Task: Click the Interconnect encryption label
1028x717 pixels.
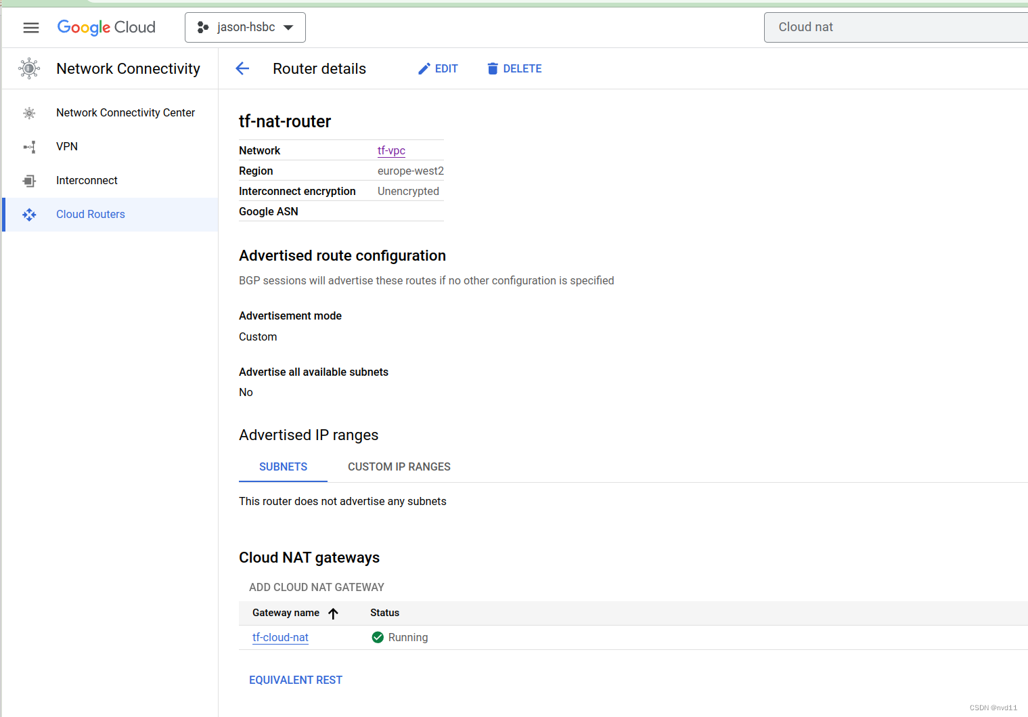Action: coord(297,191)
